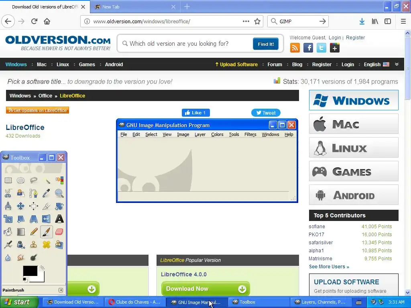Open the See More Users link
Screen dimensions: 411x308
tap(329, 267)
